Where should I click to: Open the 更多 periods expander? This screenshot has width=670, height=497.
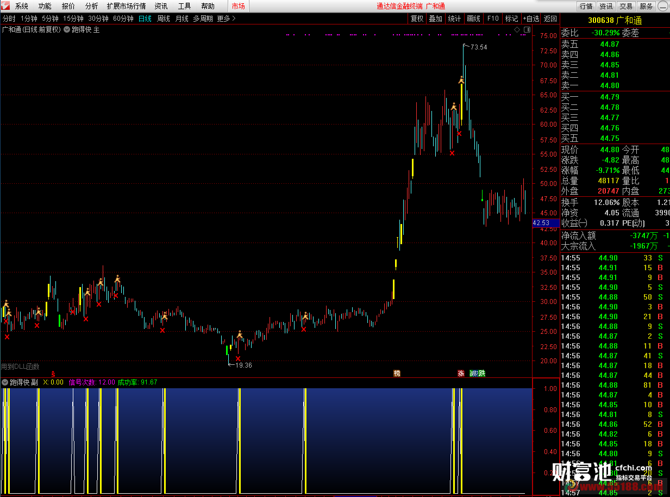point(226,18)
